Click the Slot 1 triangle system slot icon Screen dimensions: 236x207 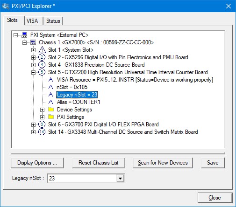click(42, 50)
